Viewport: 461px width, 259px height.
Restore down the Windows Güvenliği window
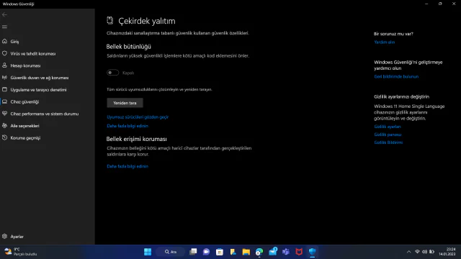[440, 4]
